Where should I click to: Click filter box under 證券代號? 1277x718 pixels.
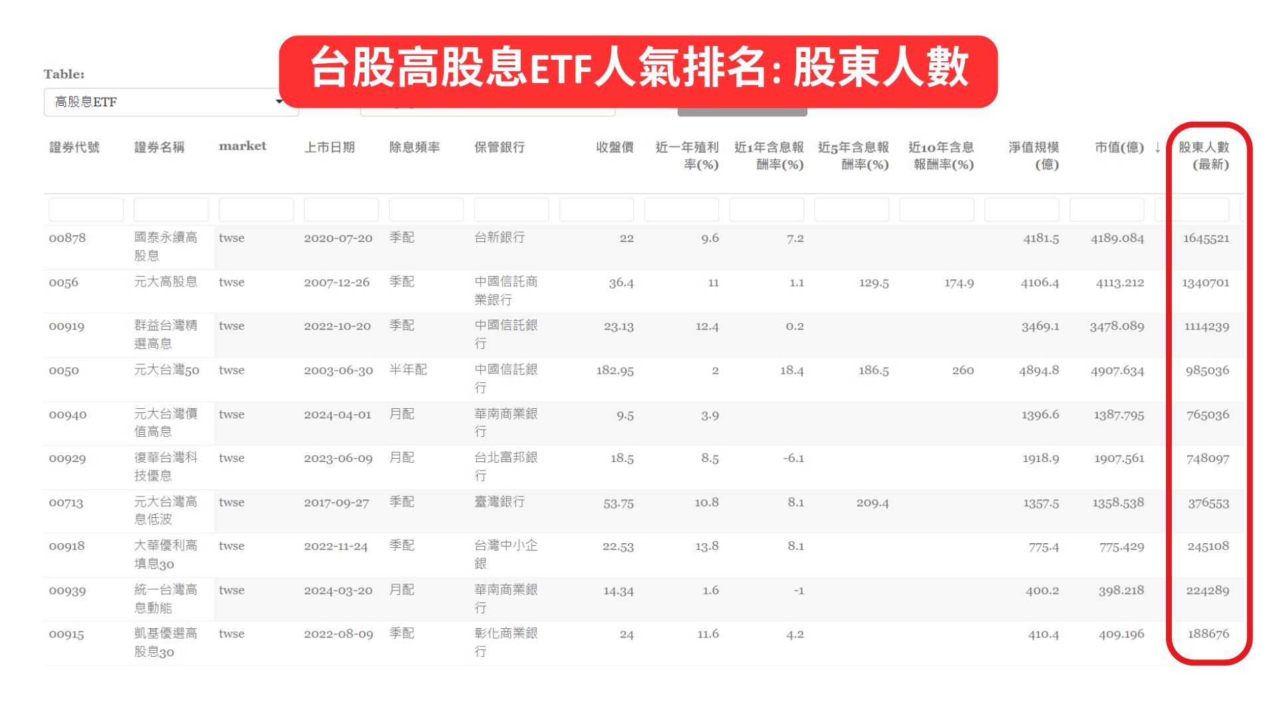click(86, 210)
